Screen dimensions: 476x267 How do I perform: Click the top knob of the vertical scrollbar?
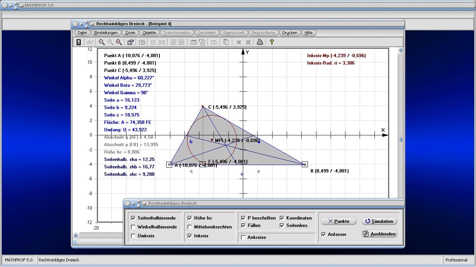[401, 50]
